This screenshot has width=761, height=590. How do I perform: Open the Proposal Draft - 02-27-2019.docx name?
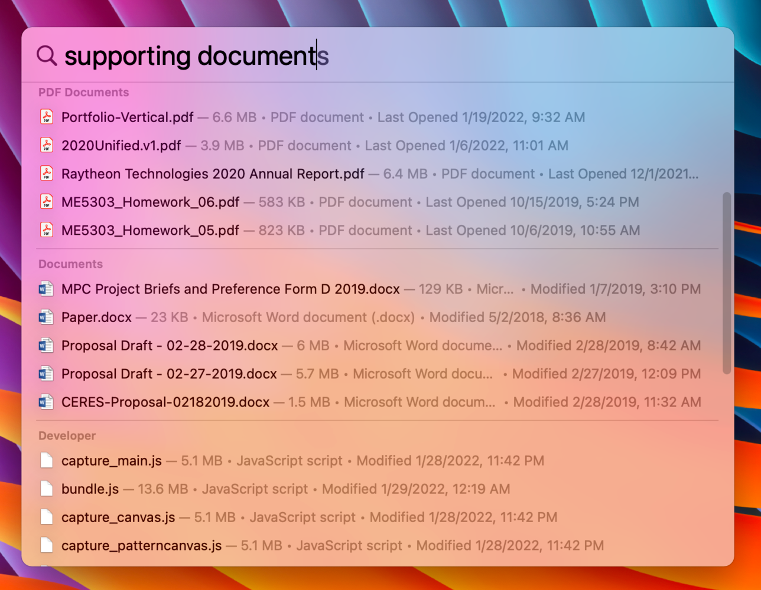click(x=169, y=373)
